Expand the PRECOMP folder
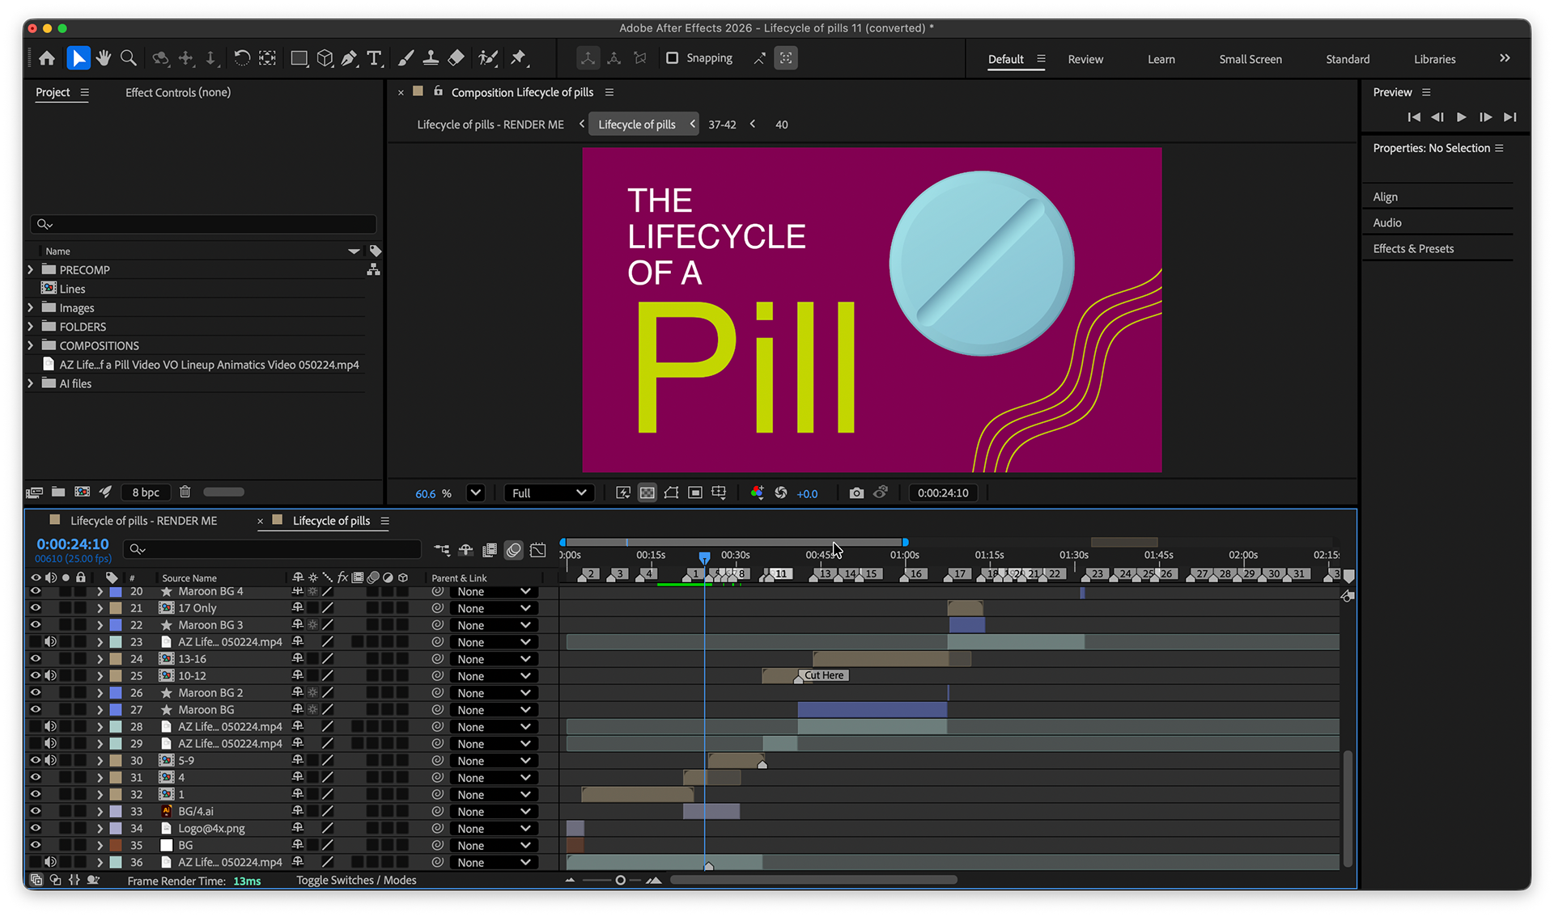 click(31, 269)
